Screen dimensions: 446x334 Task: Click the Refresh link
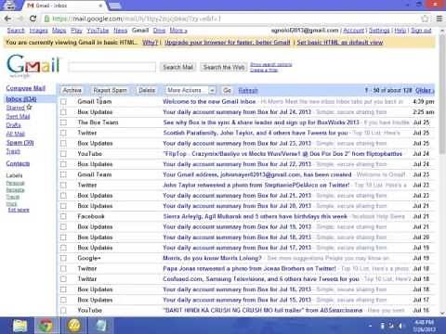(248, 90)
